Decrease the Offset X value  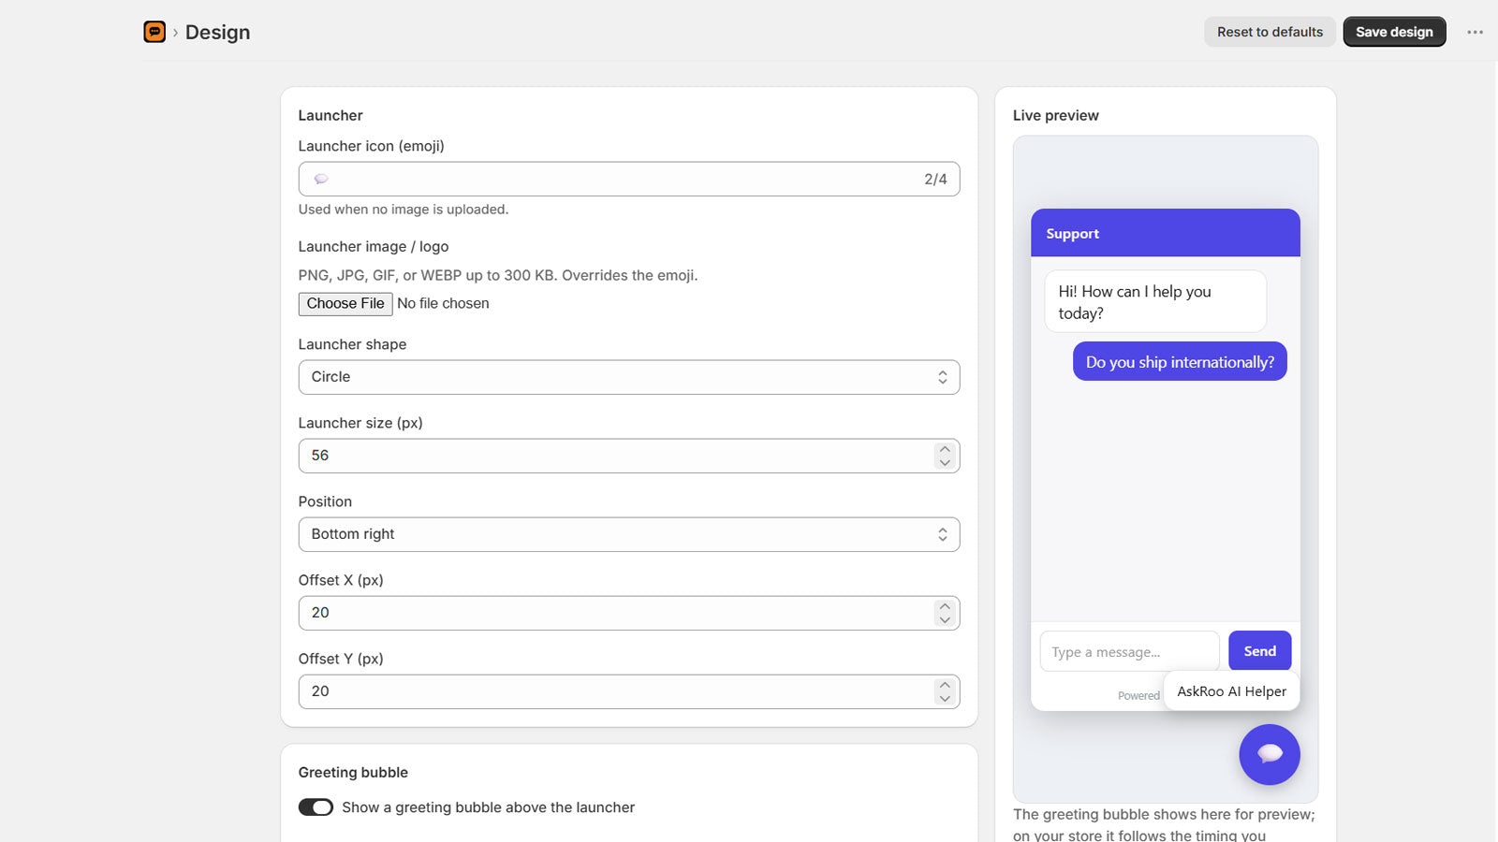point(945,619)
